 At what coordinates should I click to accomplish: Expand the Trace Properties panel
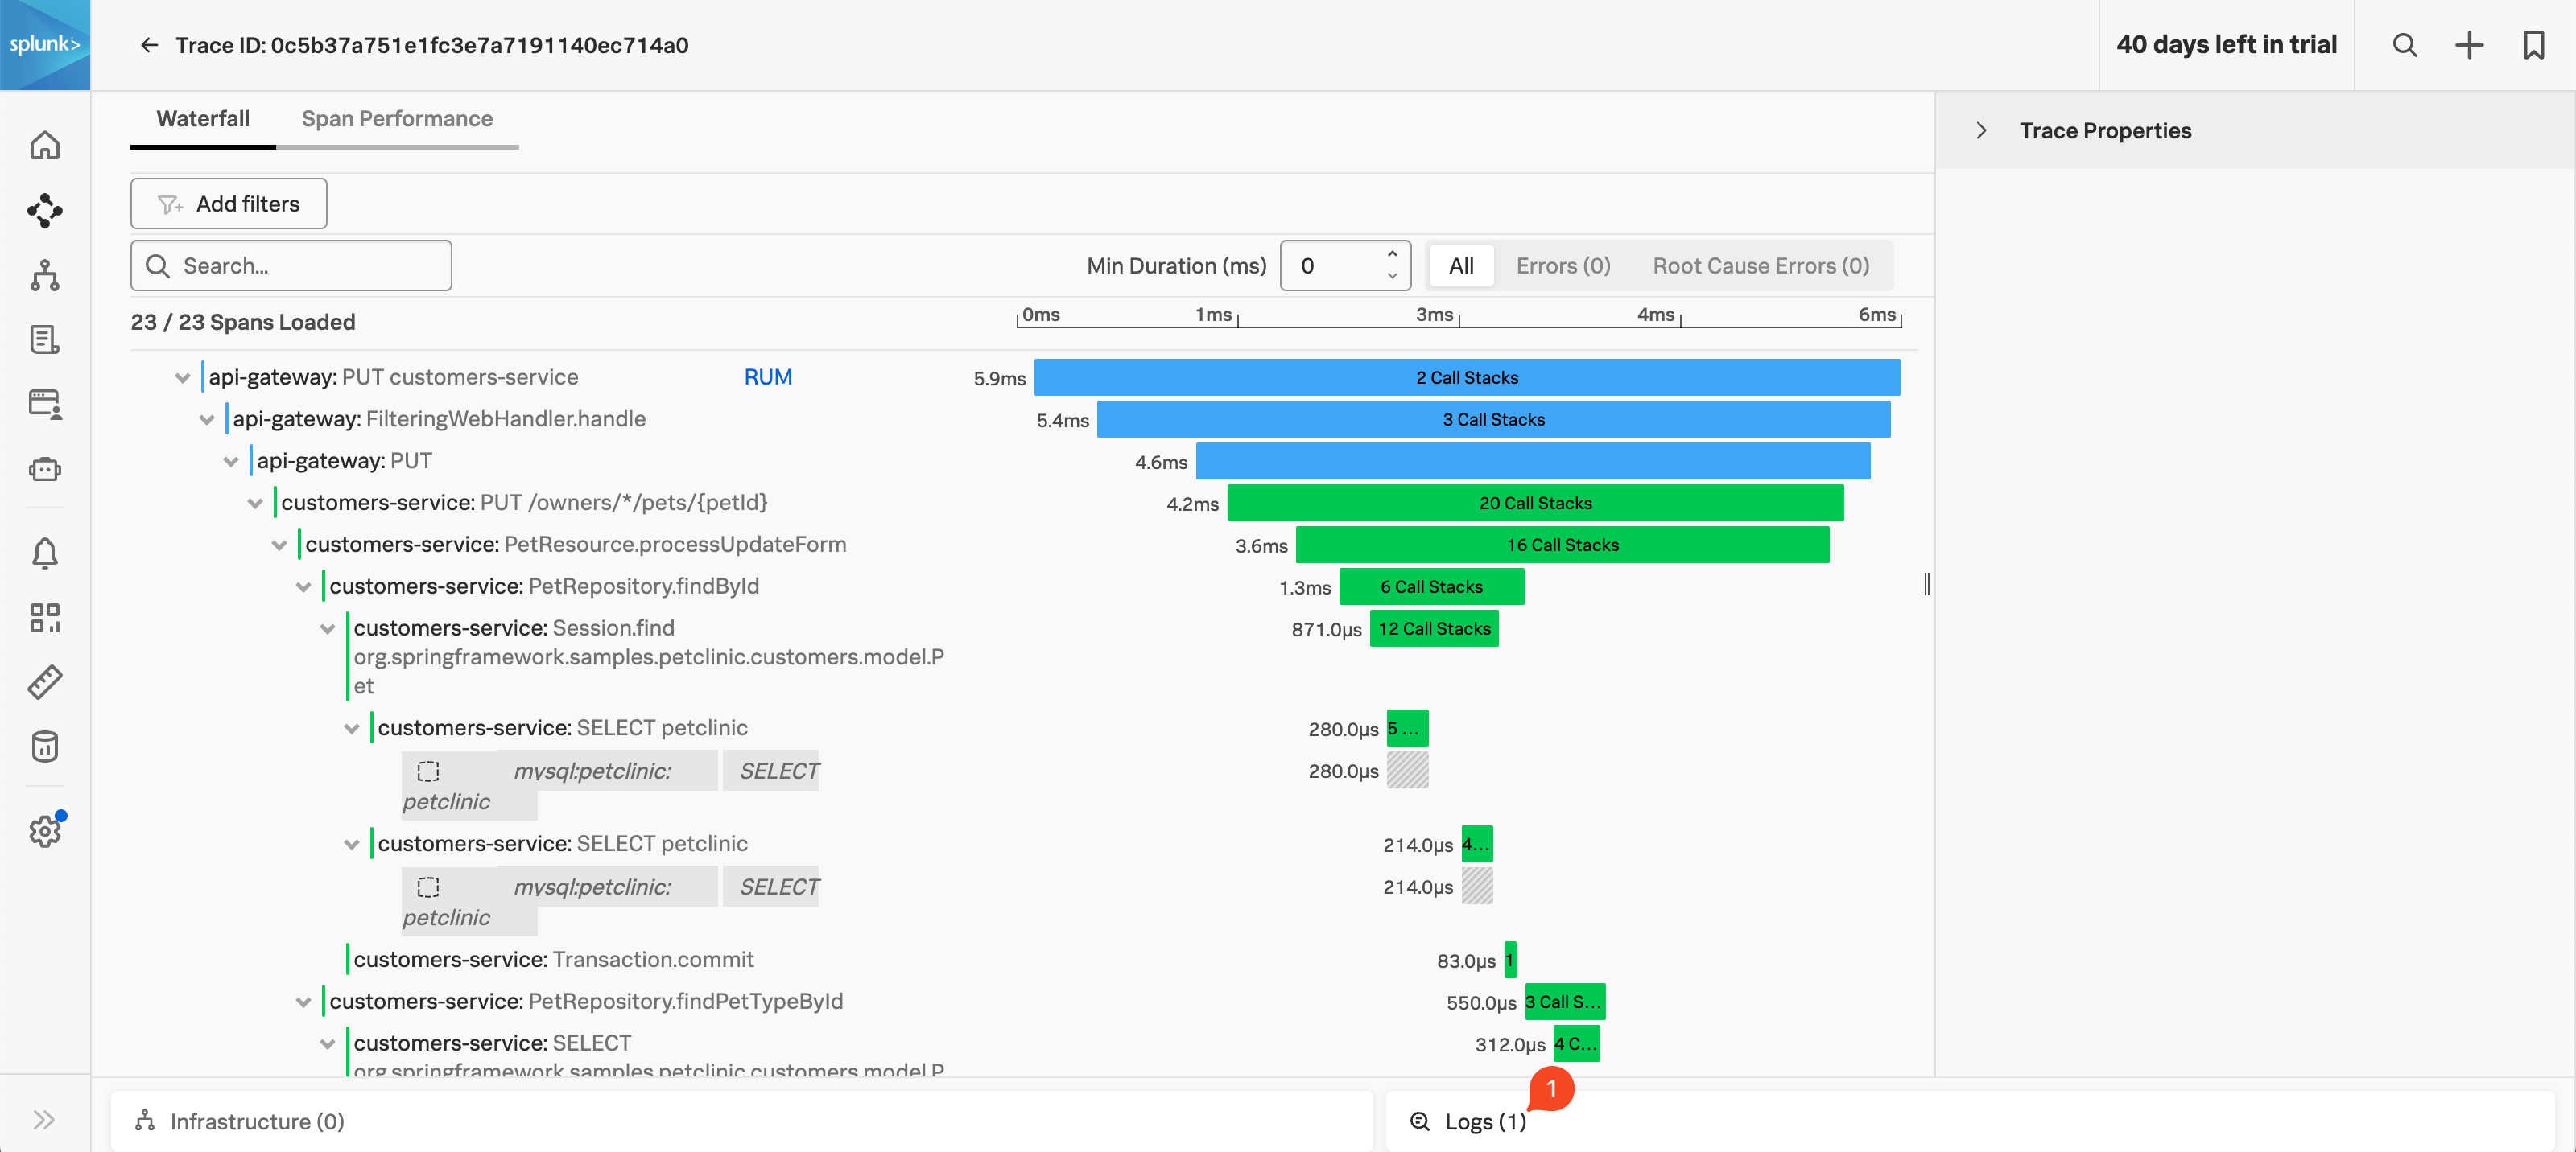coord(1981,131)
